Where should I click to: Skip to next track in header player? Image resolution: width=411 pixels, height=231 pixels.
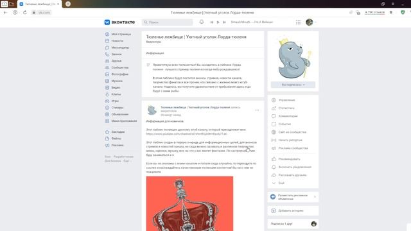point(224,22)
